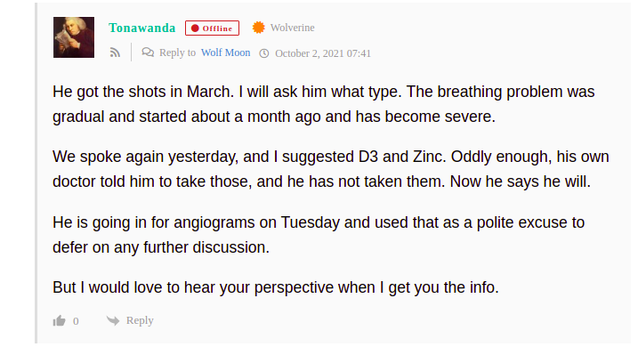Click the orange Wolverine rank badge icon
Image resolution: width=638 pixels, height=347 pixels.
point(258,28)
